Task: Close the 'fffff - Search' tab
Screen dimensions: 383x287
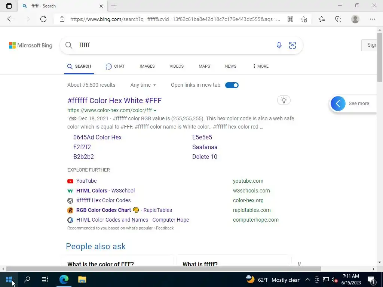Action: click(101, 6)
